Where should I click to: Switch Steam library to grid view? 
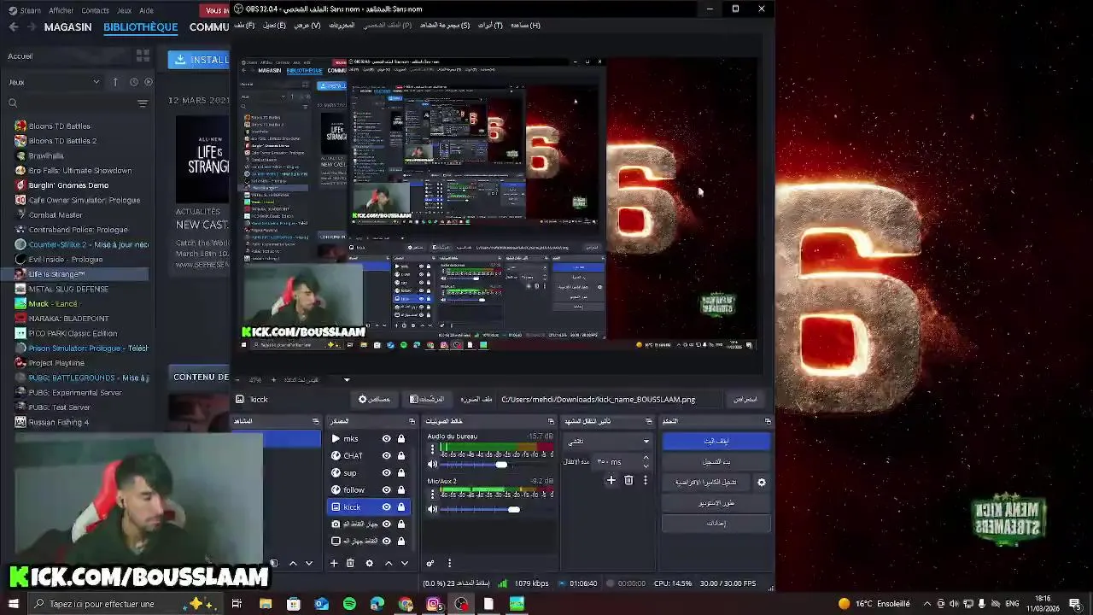click(143, 56)
